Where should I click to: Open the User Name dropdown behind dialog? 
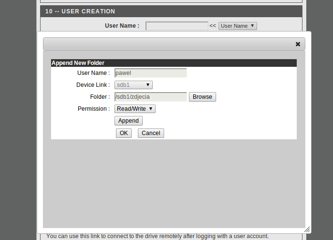[x=238, y=26]
